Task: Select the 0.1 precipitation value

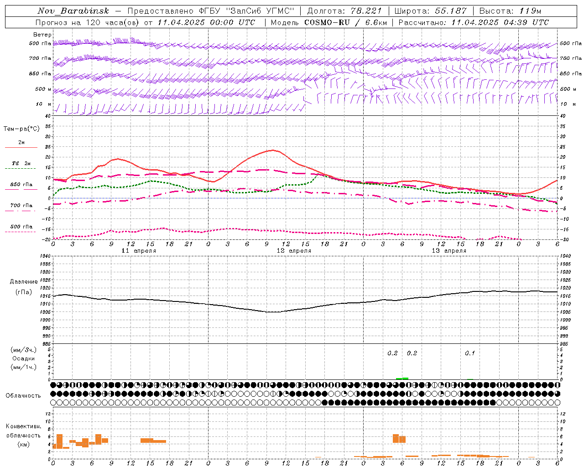Action: point(470,353)
